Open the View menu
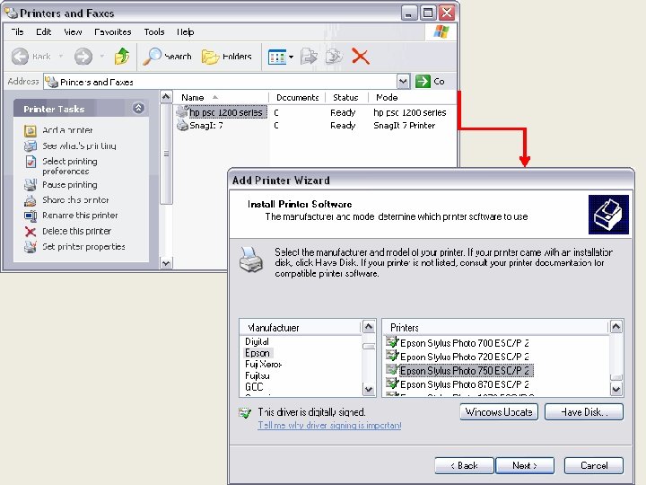The image size is (646, 485). coord(73,31)
